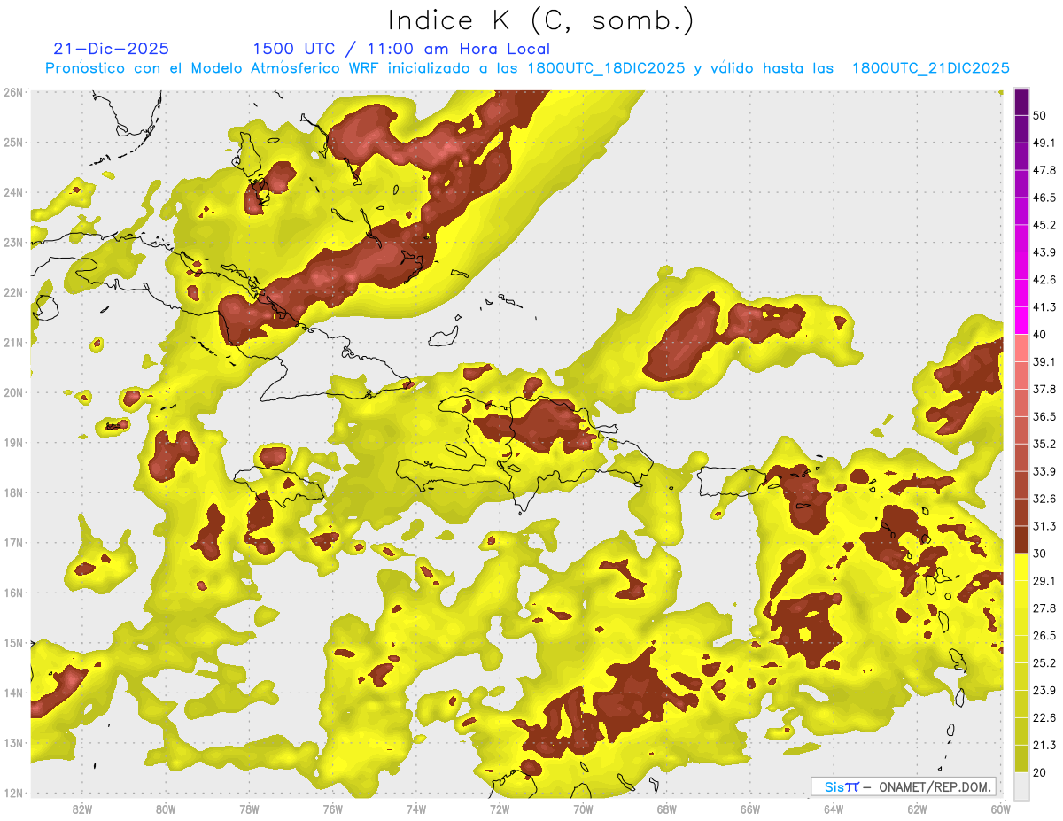
Task: Click the '22N' latitude axis label
Action: click(x=13, y=292)
